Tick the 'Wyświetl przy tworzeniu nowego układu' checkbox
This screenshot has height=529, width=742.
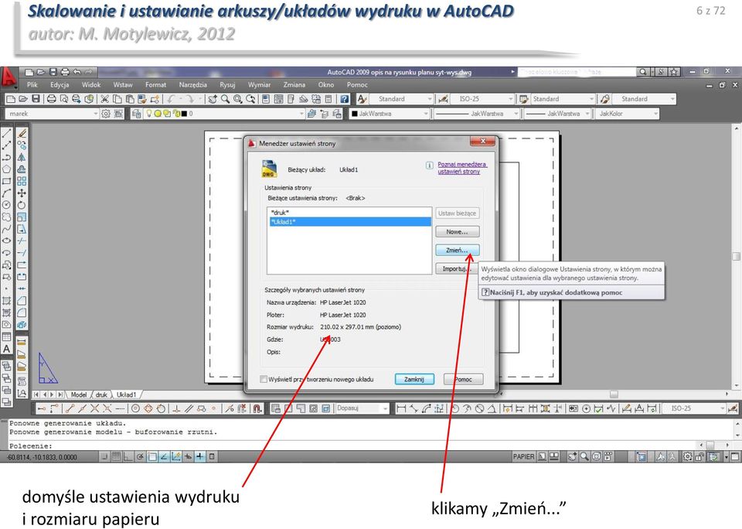click(264, 379)
